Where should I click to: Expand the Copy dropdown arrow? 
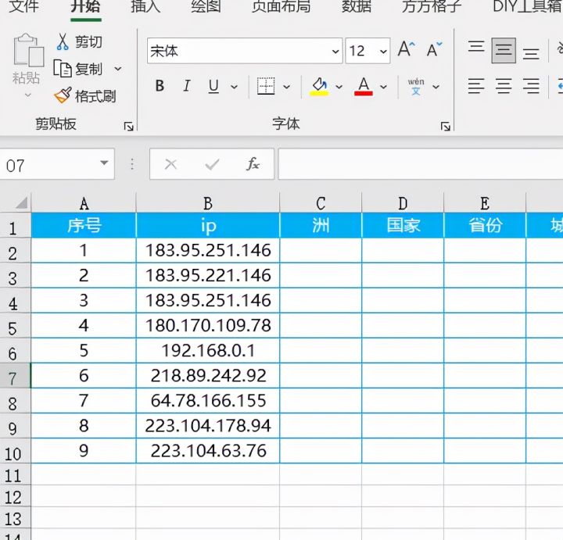tap(118, 69)
